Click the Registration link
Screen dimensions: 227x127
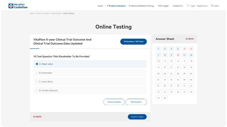(202, 6)
